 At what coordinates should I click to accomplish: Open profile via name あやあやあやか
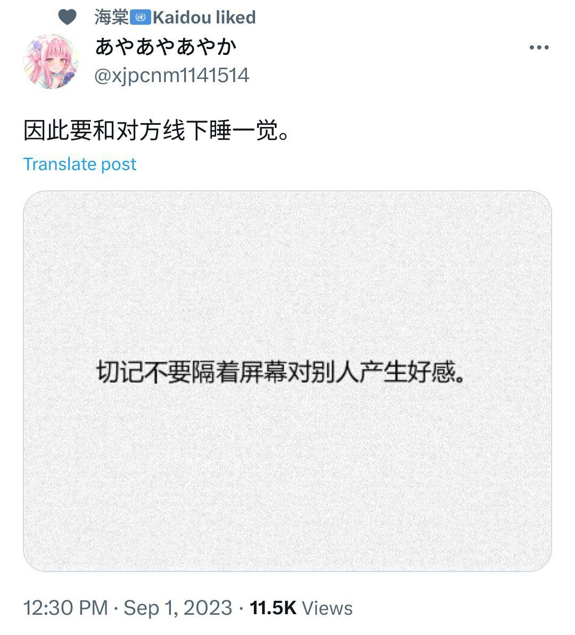point(166,46)
